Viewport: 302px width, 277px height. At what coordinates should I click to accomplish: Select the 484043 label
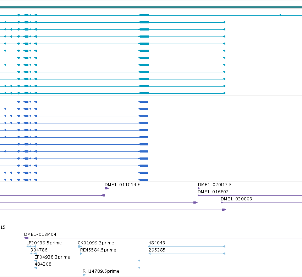pos(157,243)
